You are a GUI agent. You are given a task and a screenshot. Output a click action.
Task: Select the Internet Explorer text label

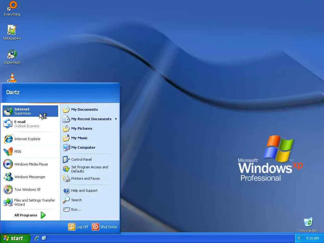click(x=28, y=139)
